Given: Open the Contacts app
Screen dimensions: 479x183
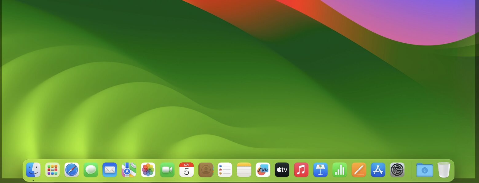Looking at the screenshot, I should click(x=206, y=170).
